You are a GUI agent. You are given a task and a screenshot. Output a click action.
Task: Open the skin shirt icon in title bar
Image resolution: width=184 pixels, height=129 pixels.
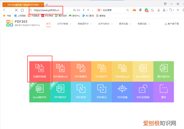click(165, 4)
